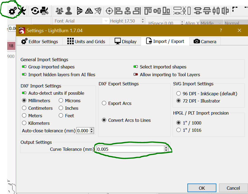Align selection along horizontal center line
This screenshot has height=194, width=248.
157,11
